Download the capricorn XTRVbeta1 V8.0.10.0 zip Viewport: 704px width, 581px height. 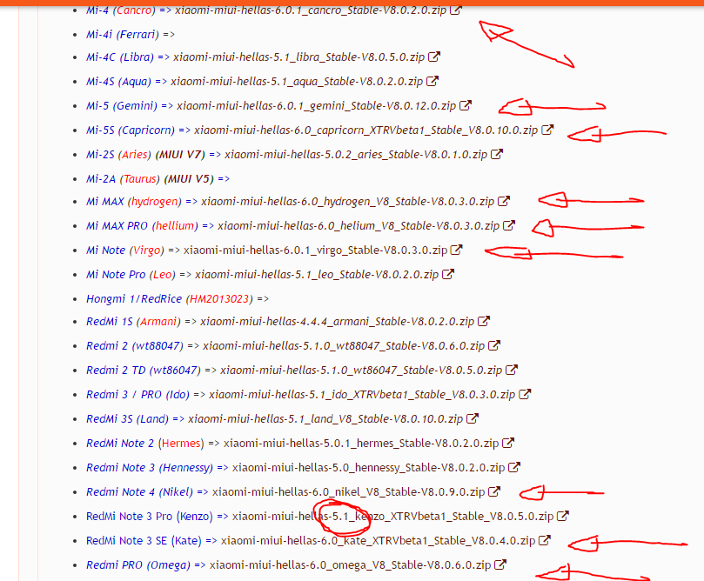coord(365,130)
